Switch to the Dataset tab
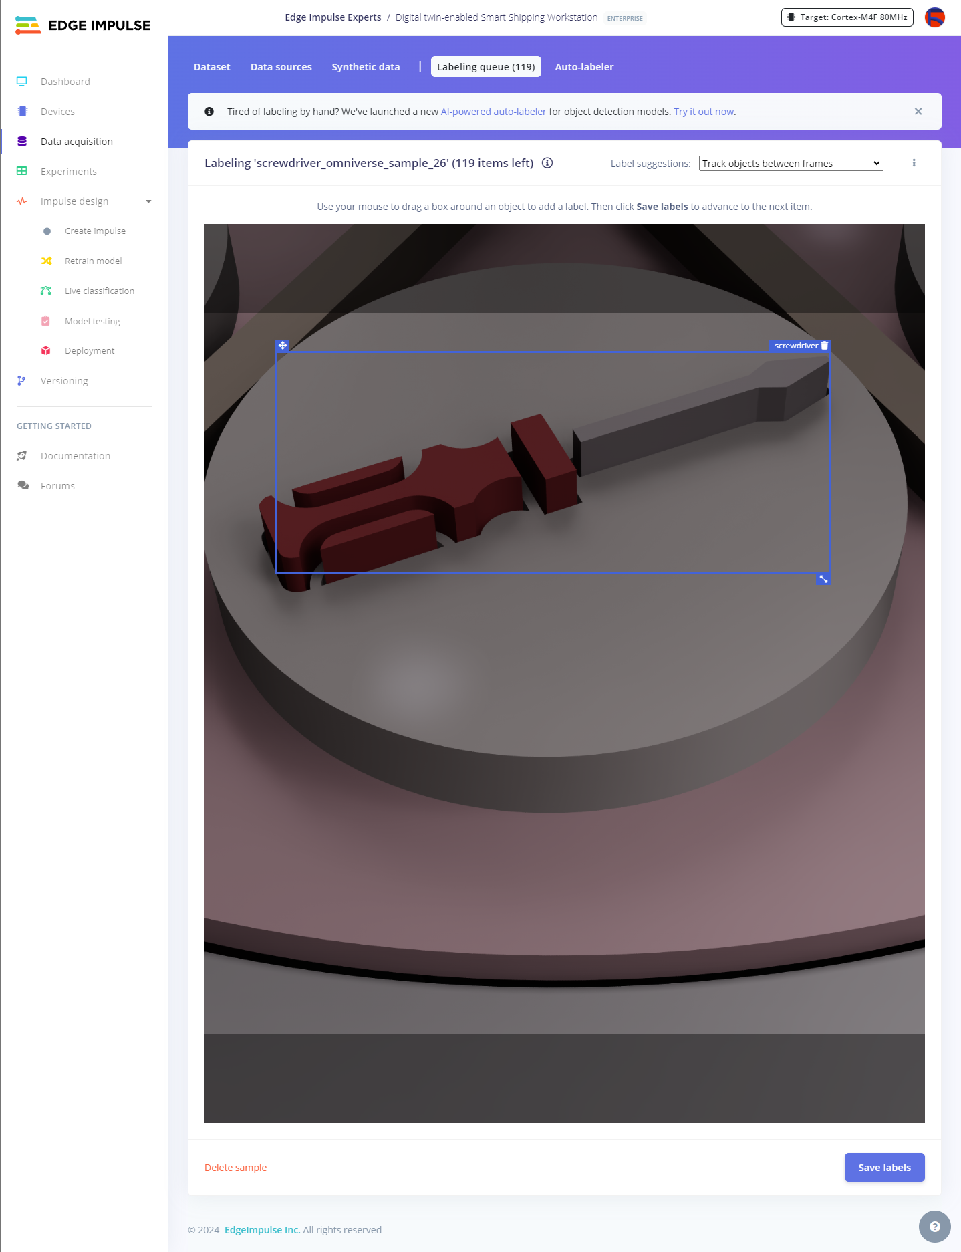The height and width of the screenshot is (1252, 961). click(x=212, y=67)
